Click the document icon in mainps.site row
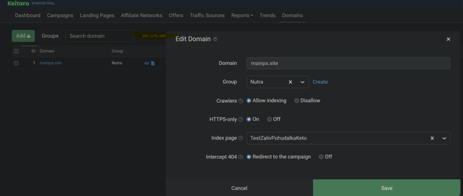Image resolution: width=463 pixels, height=196 pixels. [x=153, y=63]
